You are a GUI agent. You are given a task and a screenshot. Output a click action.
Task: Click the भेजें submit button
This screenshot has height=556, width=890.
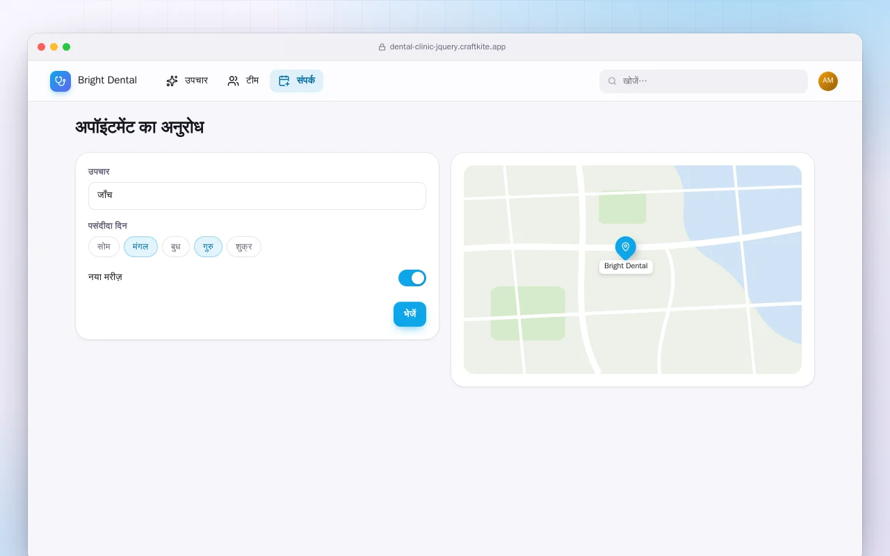pos(410,314)
